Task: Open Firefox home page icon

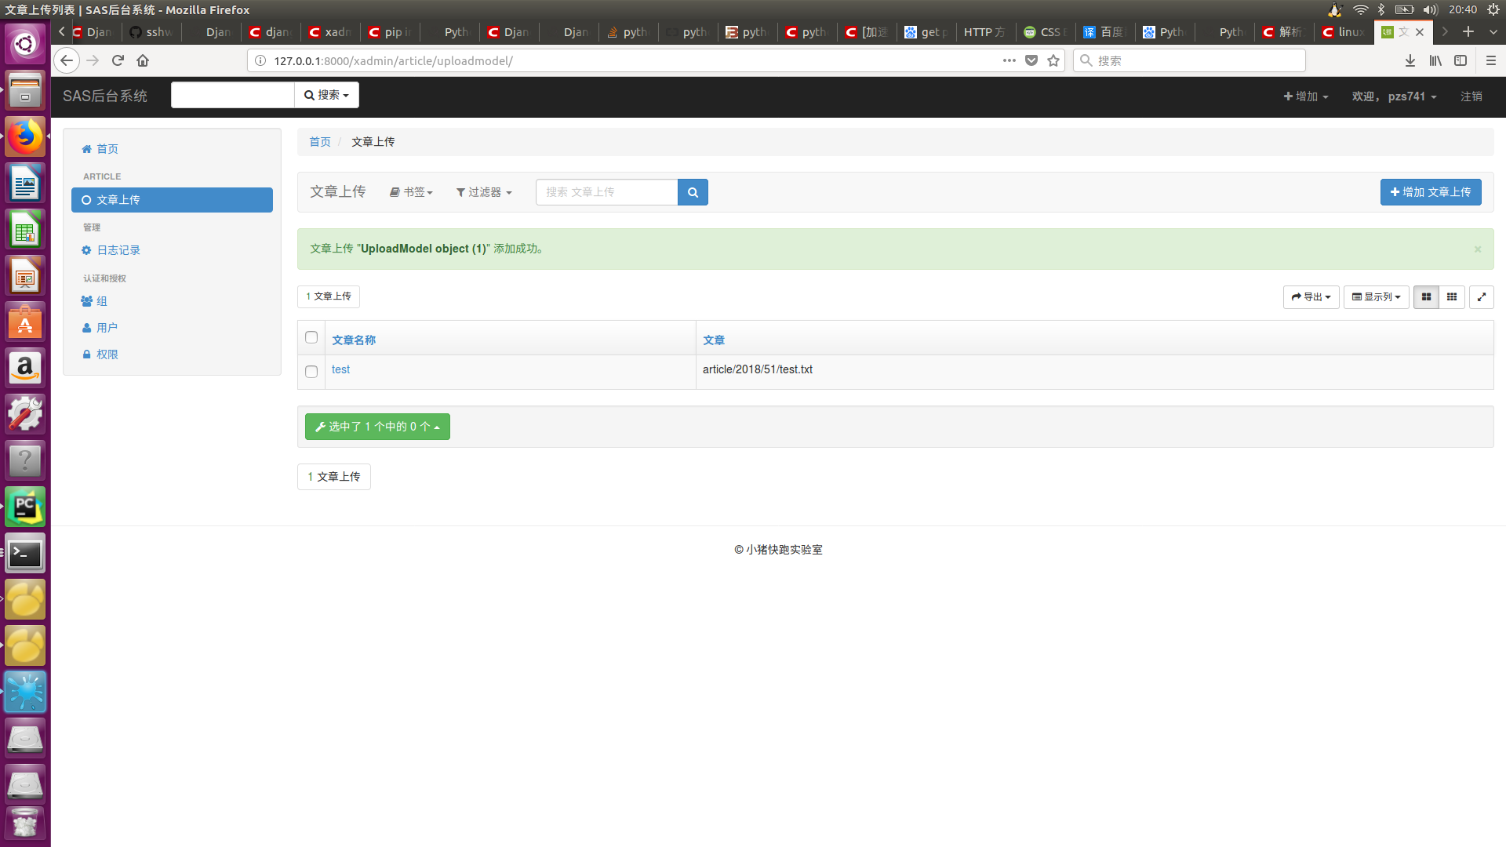Action: point(143,60)
